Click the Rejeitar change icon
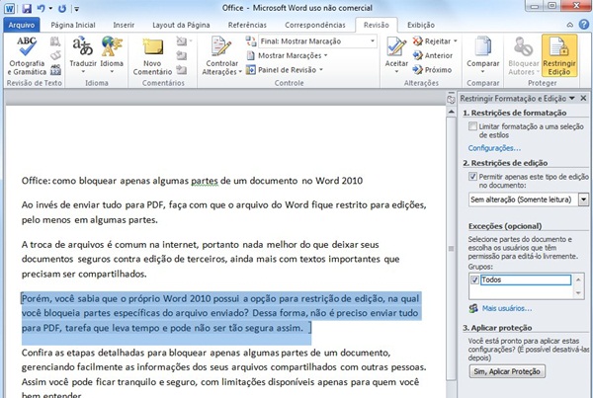This screenshot has height=398, width=593. click(417, 40)
